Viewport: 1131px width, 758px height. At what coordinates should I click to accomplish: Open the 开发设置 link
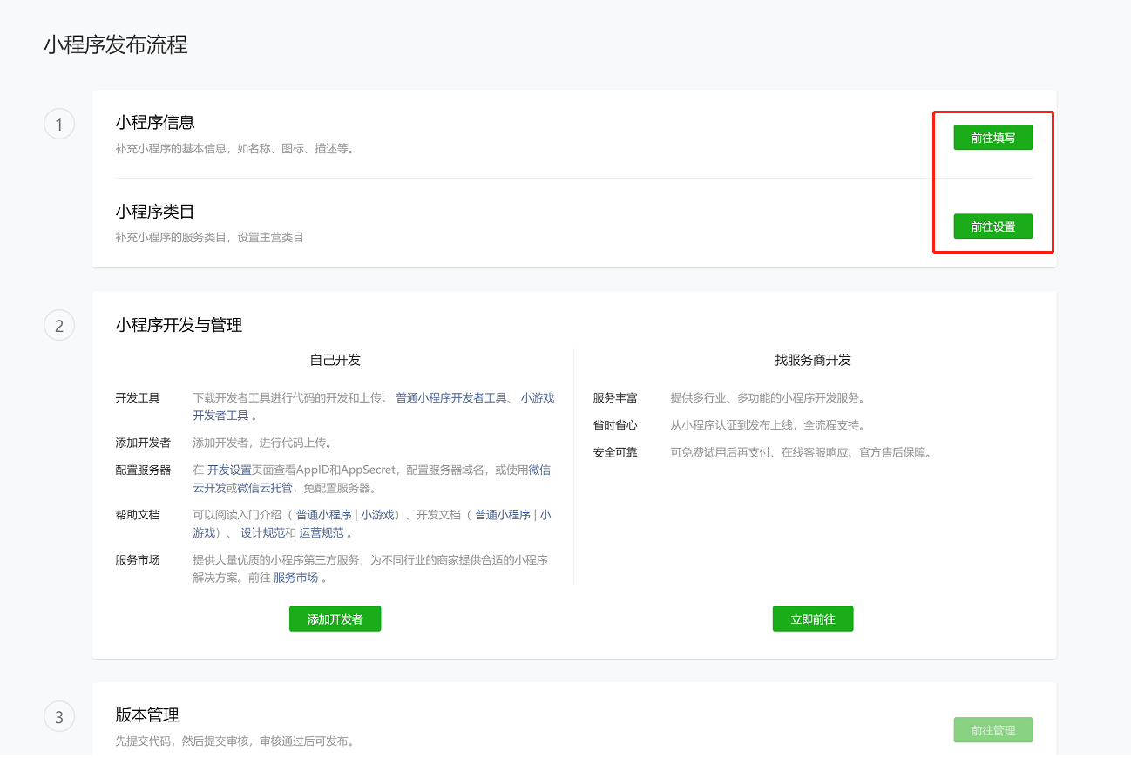pos(229,470)
